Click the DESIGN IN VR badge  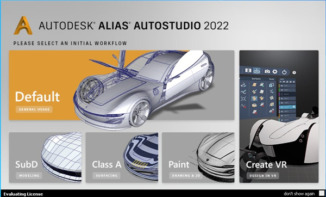pos(263,176)
